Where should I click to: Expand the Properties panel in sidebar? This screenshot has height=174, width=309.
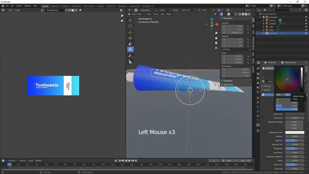[x=227, y=81]
